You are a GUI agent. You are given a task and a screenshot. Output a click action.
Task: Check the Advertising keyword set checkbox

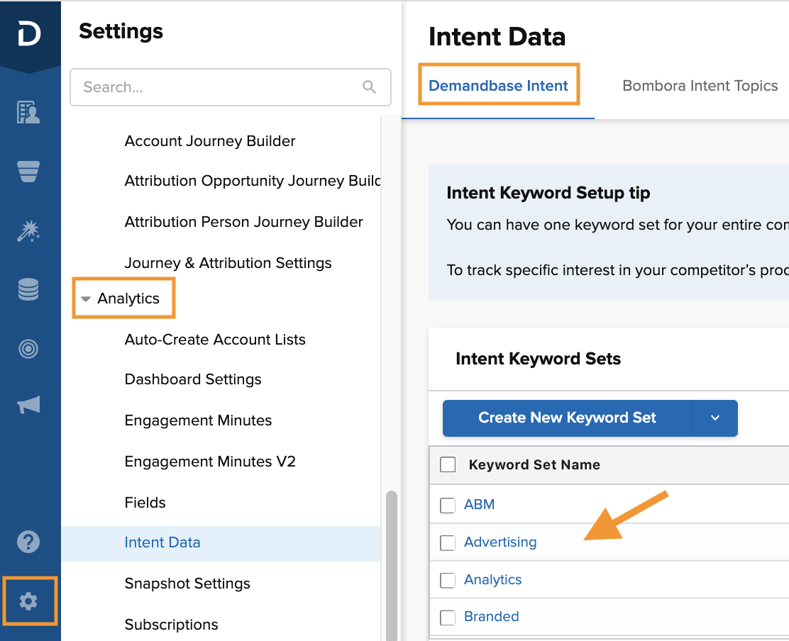tap(448, 543)
